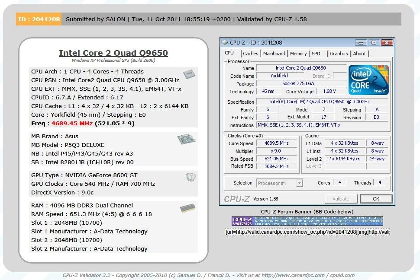Click the Slot 1 Manufacturer A-Data Technology line
Screen dimensions: 420x280
(x=89, y=231)
